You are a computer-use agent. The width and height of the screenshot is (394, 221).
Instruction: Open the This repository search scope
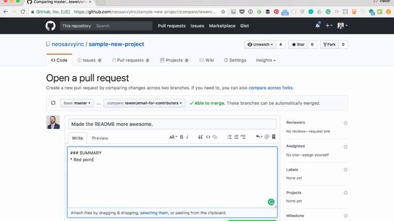(76, 26)
